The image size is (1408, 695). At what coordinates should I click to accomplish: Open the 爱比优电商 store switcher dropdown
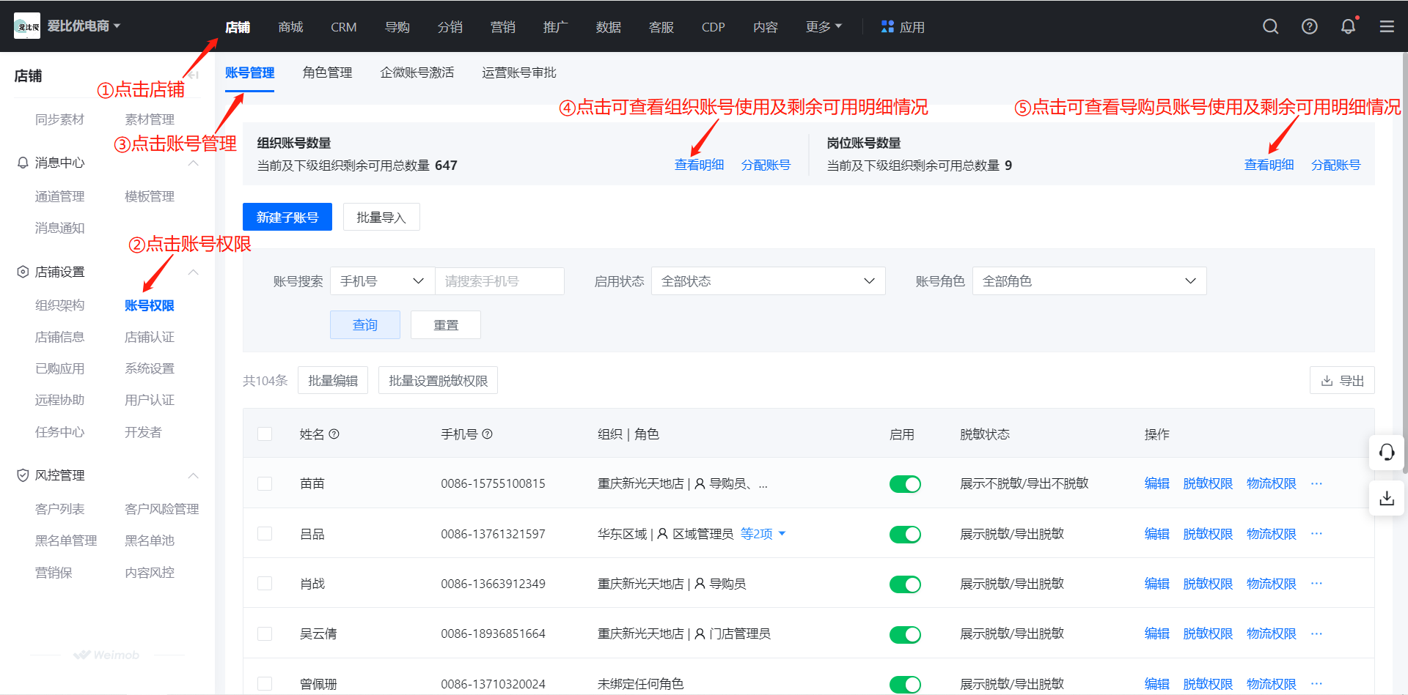[84, 26]
